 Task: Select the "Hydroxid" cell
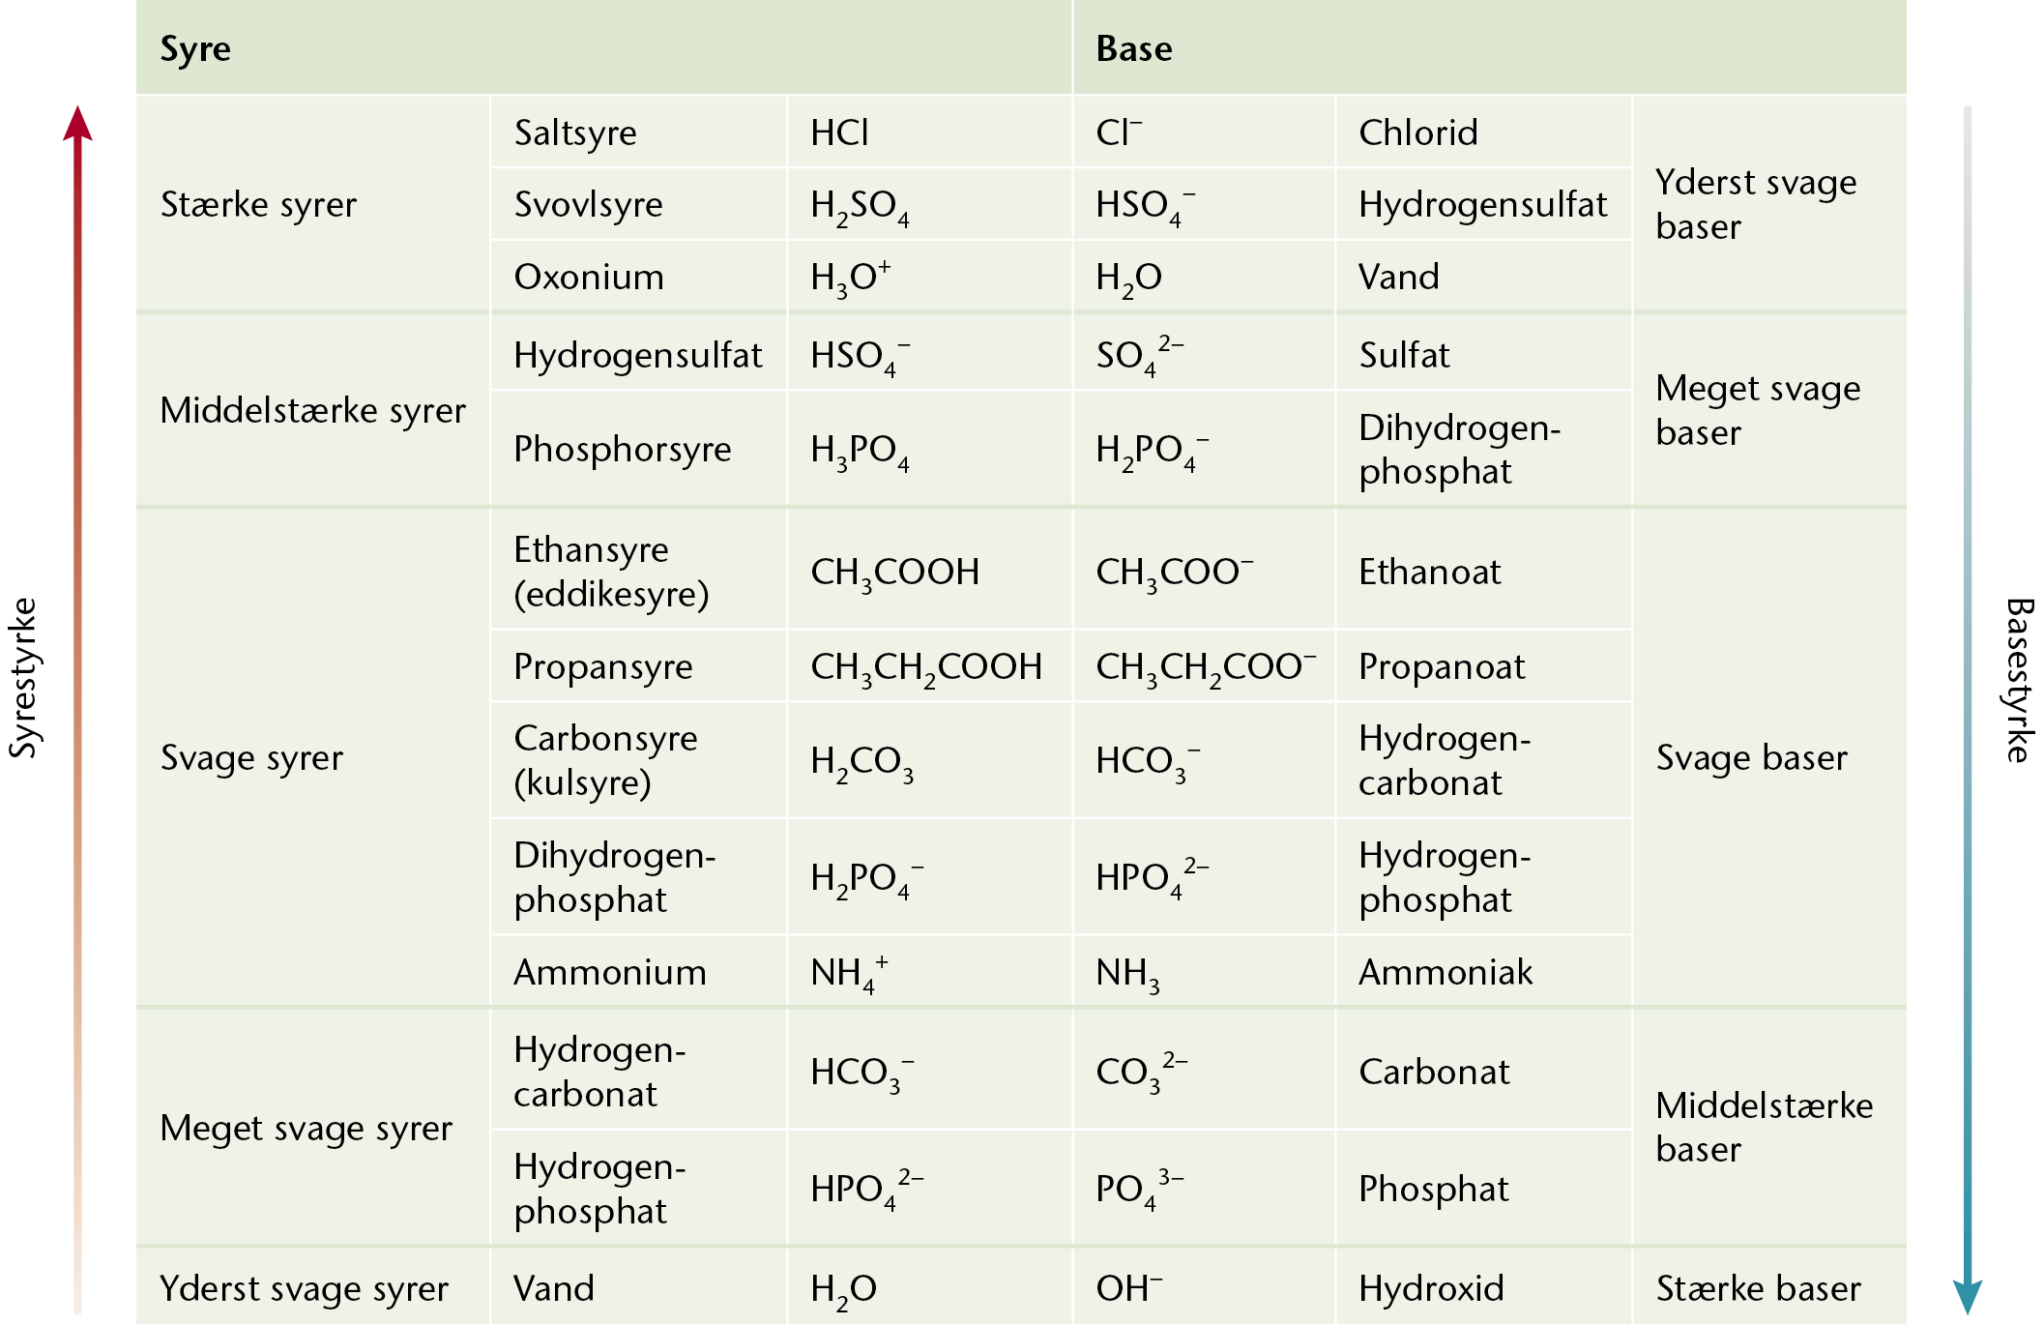point(1431,1288)
